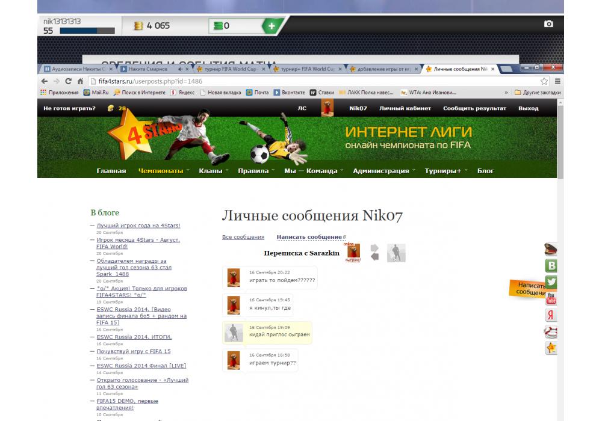Viewport: 602px width, 421px height.
Task: Open ЛС private messages link
Action: pos(302,108)
